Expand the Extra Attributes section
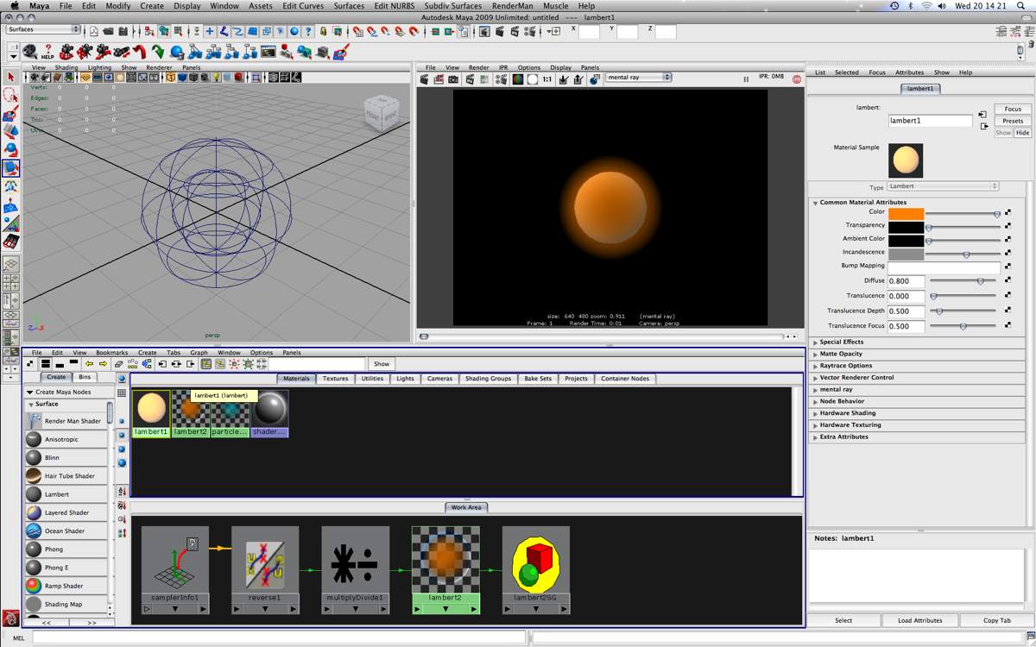Screen dimensions: 1036x647 pyautogui.click(x=815, y=437)
